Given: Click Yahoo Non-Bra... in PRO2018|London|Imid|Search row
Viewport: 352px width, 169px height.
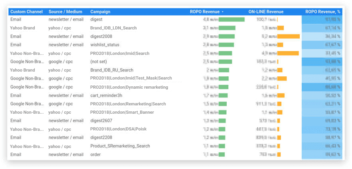Looking at the screenshot, I should (x=26, y=53).
